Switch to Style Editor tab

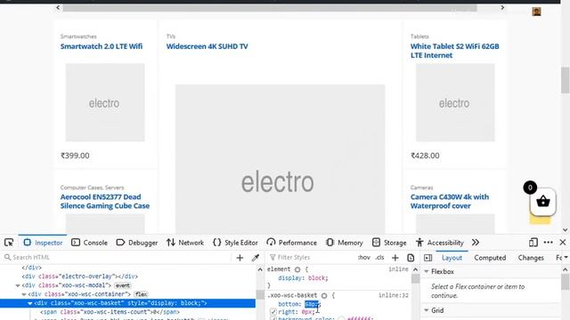pos(235,243)
